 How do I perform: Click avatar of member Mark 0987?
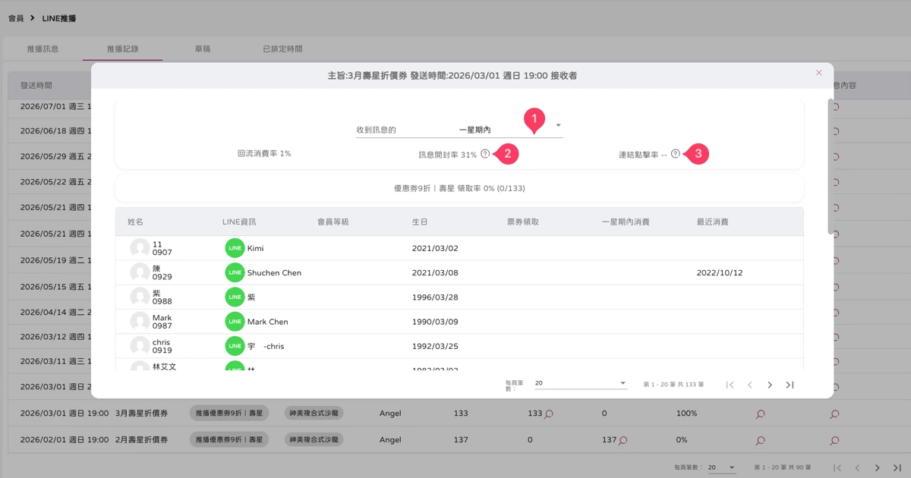(x=140, y=321)
